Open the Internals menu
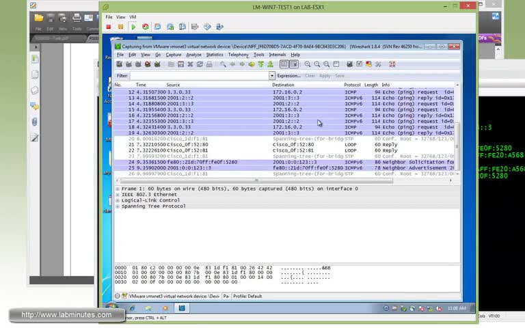Image resolution: width=525 pixels, height=328 pixels. tap(278, 55)
